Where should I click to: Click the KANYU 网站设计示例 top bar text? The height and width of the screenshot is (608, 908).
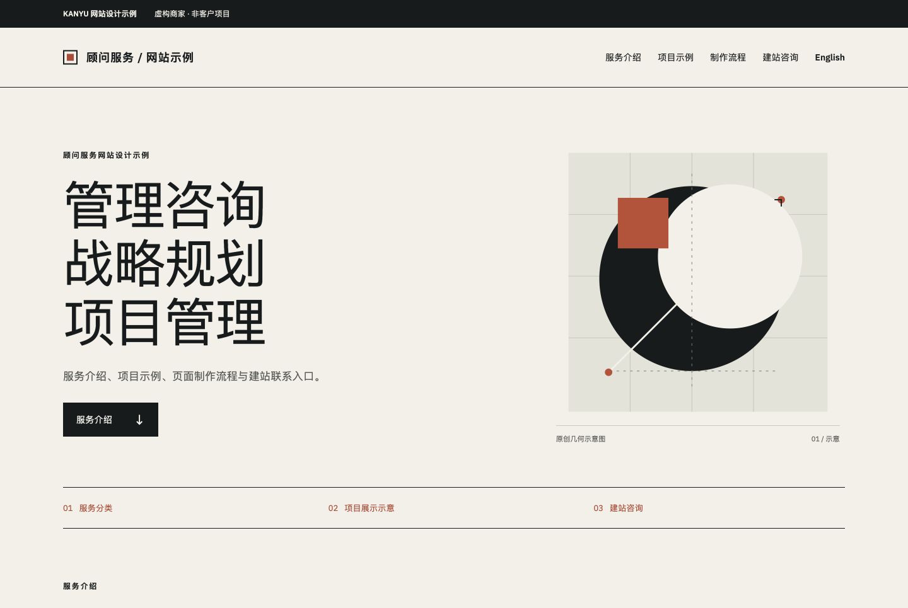(x=100, y=14)
